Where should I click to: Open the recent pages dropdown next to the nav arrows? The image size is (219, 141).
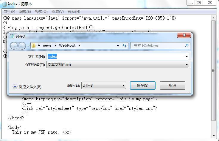point(28,46)
